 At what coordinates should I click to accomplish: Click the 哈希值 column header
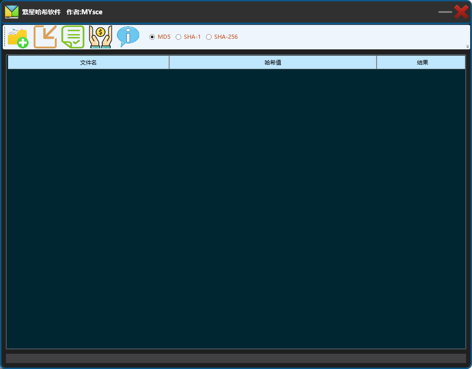click(273, 62)
